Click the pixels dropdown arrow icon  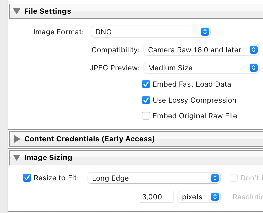tap(215, 197)
